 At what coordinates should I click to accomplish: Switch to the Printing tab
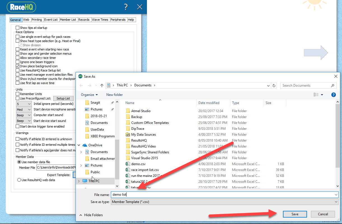click(x=37, y=20)
